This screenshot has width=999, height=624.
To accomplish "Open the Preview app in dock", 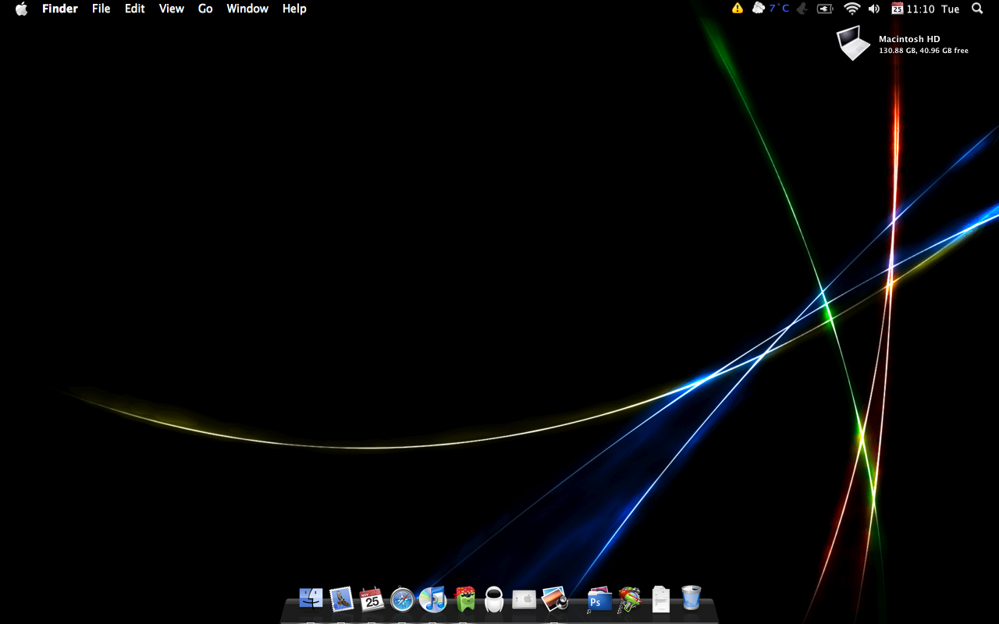I will point(554,598).
